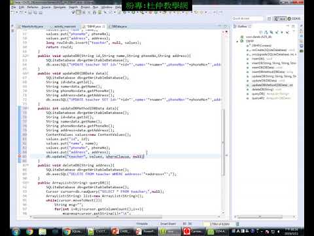
Task: Click Smart Insert in the status bar
Action: click(x=168, y=224)
